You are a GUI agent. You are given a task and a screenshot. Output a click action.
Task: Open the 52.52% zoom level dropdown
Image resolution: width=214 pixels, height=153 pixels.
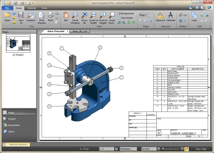point(149,149)
